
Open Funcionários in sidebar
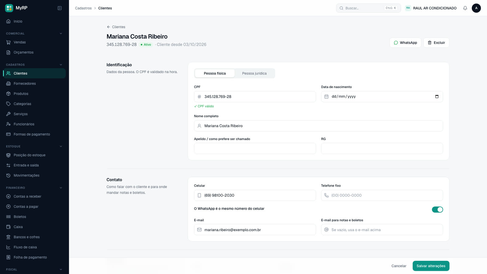[34, 124]
